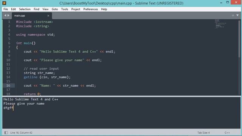Click the editor vertical scrollbar

click(239, 39)
